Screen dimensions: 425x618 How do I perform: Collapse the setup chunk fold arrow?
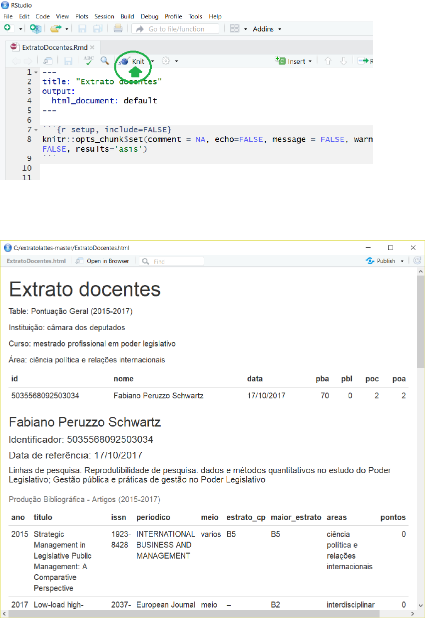35,130
